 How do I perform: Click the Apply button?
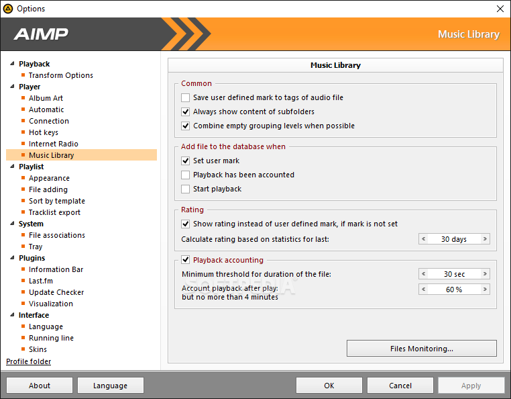(x=471, y=386)
